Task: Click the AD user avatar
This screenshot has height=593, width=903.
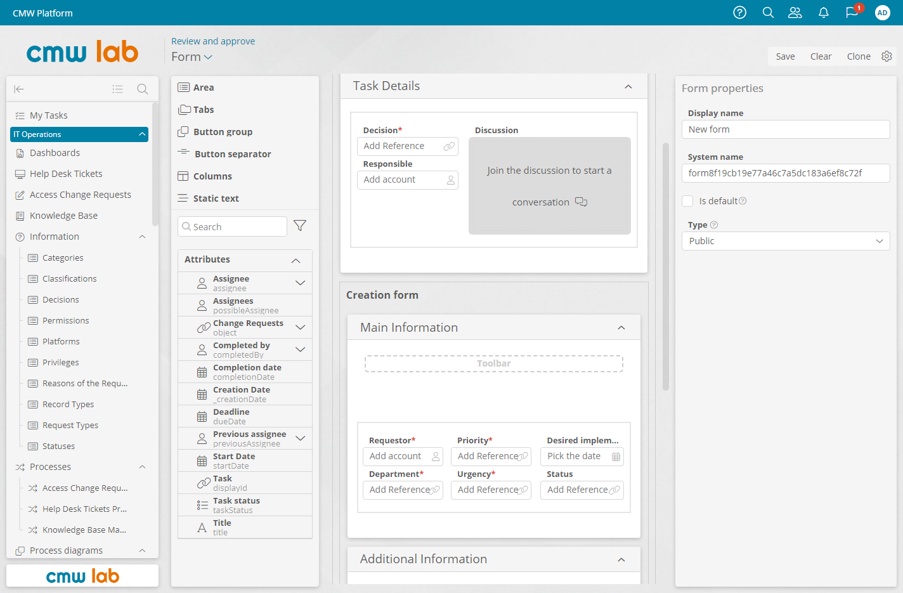Action: point(882,13)
